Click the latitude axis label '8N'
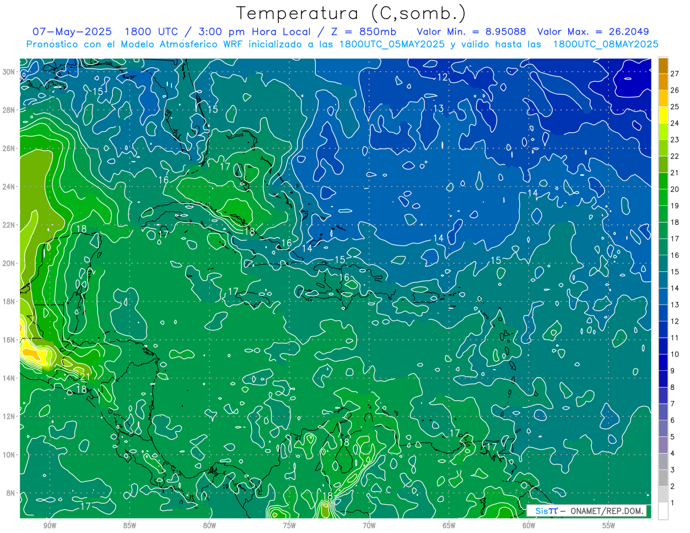Screen dimensions: 690x533 (10, 493)
